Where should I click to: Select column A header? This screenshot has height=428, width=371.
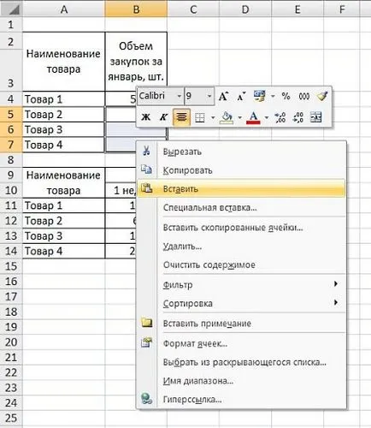[x=64, y=9]
